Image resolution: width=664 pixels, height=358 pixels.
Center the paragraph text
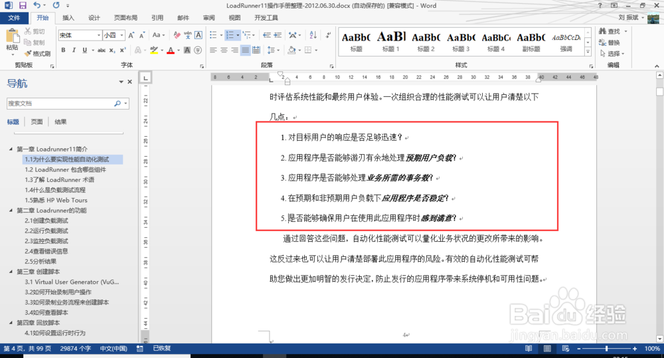(x=224, y=50)
